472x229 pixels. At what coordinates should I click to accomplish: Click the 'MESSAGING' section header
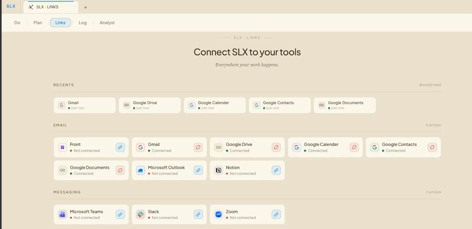pos(67,192)
